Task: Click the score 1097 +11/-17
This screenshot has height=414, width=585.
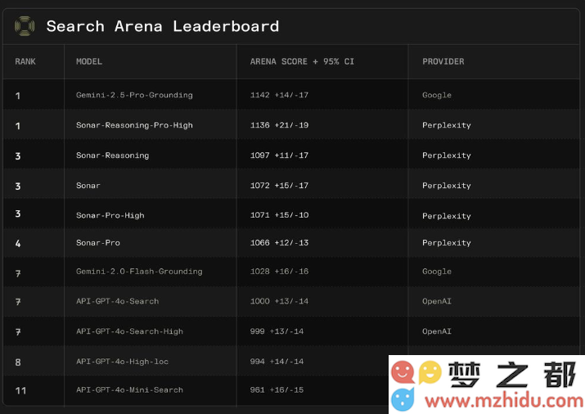Action: 279,155
